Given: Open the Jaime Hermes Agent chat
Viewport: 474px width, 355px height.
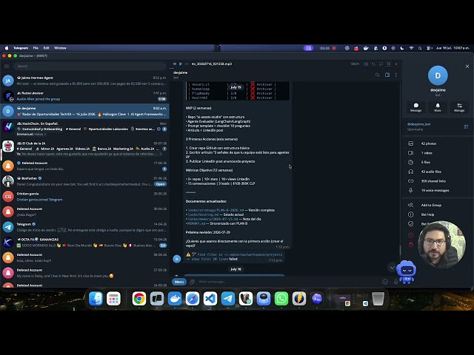Looking at the screenshot, I should (84, 81).
